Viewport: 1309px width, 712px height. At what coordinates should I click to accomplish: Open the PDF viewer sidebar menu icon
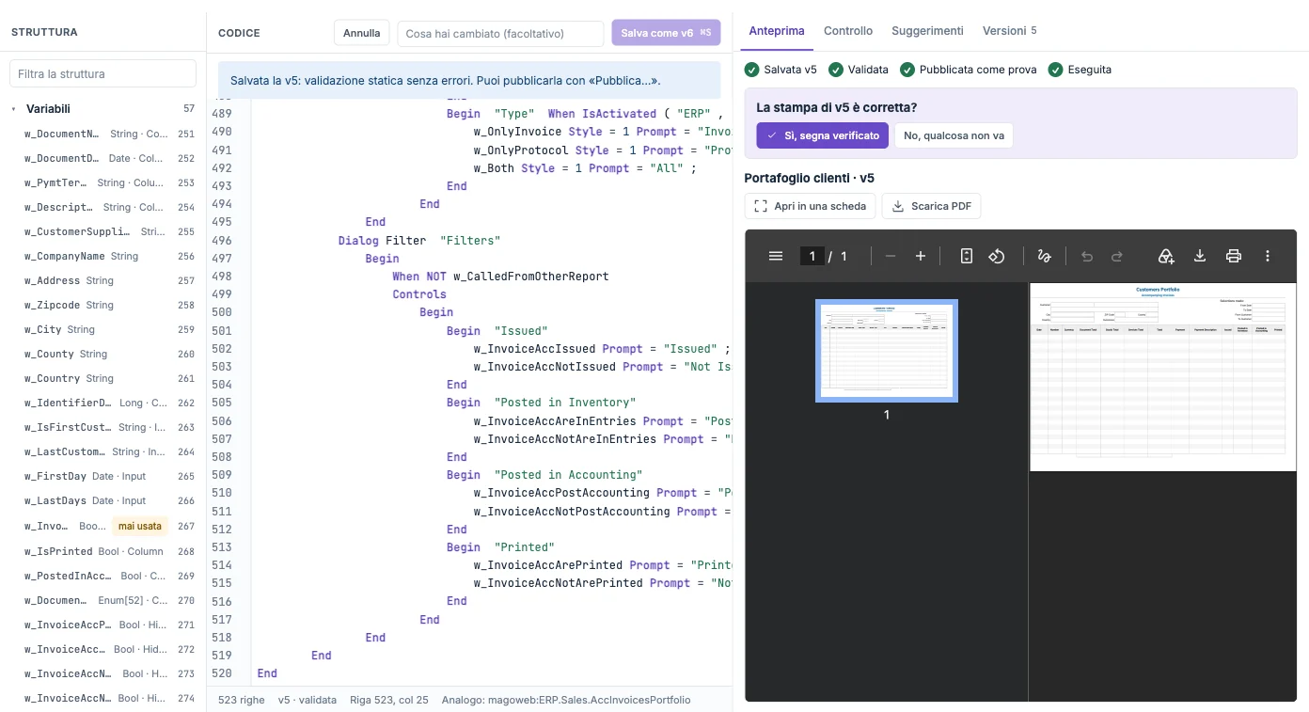(776, 256)
